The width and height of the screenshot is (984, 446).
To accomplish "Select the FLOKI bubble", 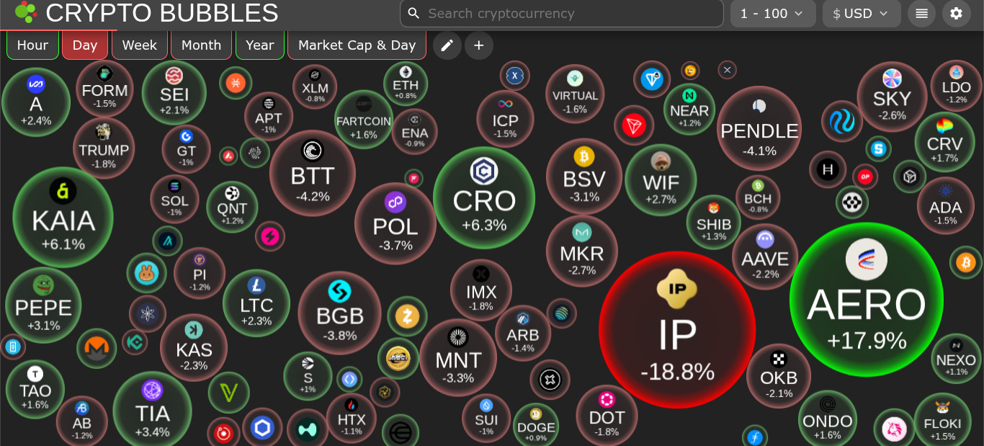I will (x=942, y=422).
